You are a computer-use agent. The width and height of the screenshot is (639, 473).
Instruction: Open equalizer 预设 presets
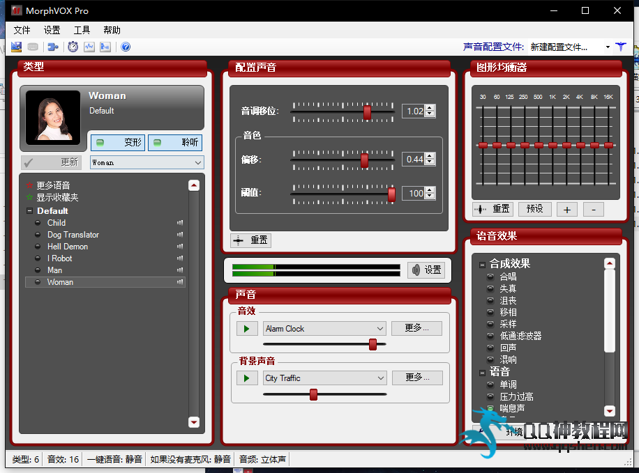pyautogui.click(x=534, y=209)
